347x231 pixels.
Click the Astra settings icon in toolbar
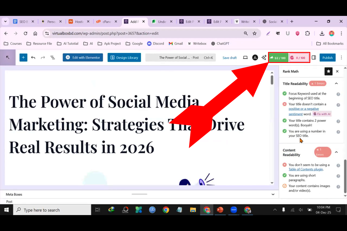pos(255,57)
